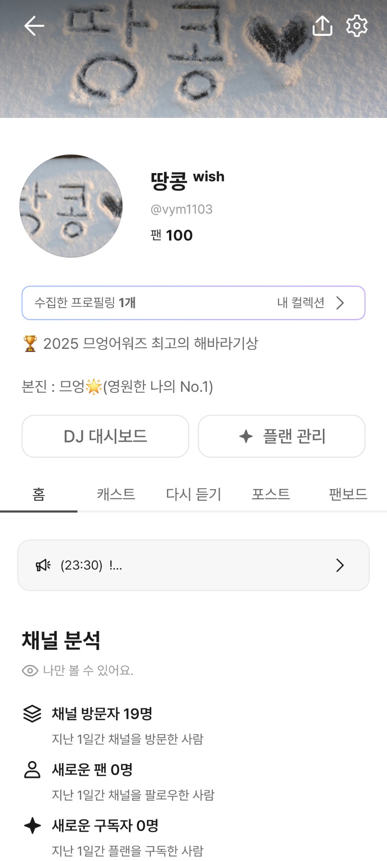Screen dimensions: 387x861
Task: Tap the round profile picture
Action: [x=71, y=206]
